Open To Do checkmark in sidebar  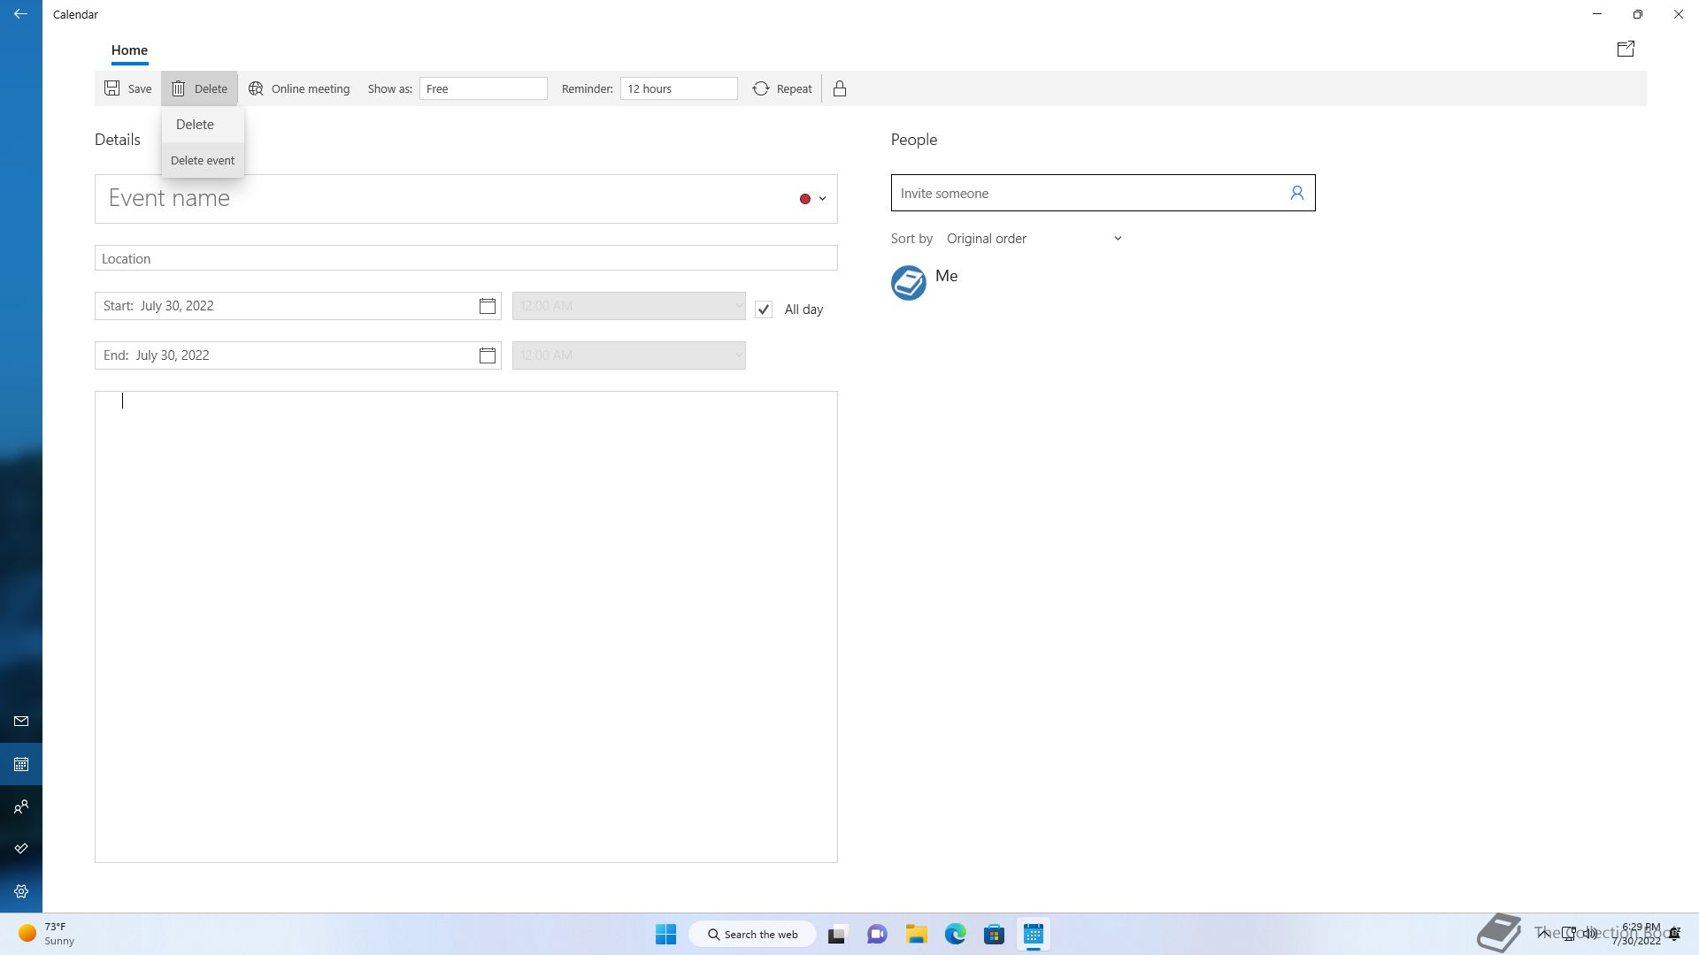[21, 849]
